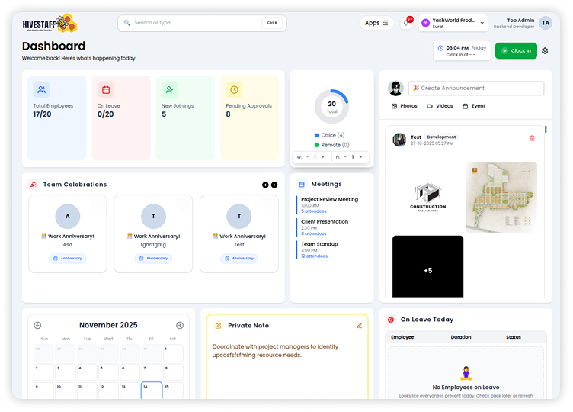The width and height of the screenshot is (573, 412).
Task: Delete the Test announcement post
Action: [532, 138]
